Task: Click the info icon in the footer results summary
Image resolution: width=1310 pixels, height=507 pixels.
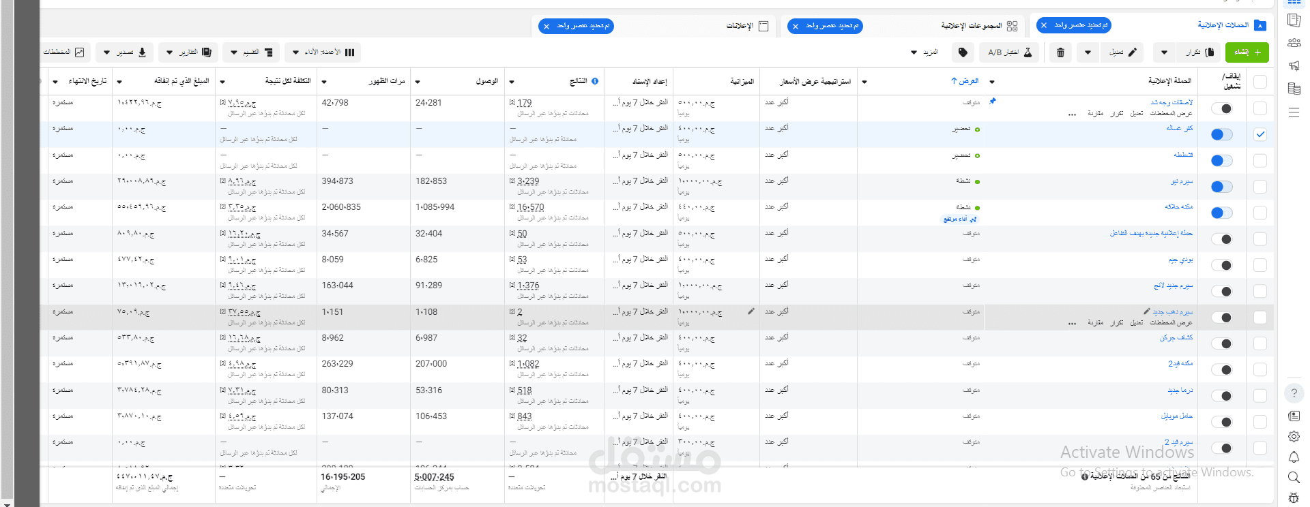Action: coord(1085,477)
